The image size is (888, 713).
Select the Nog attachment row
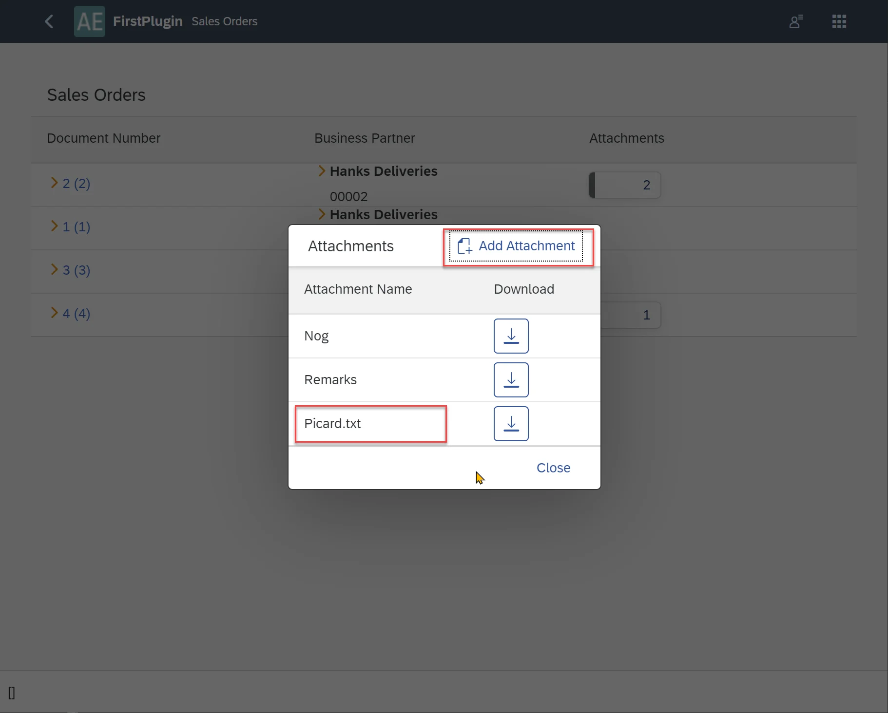[316, 336]
